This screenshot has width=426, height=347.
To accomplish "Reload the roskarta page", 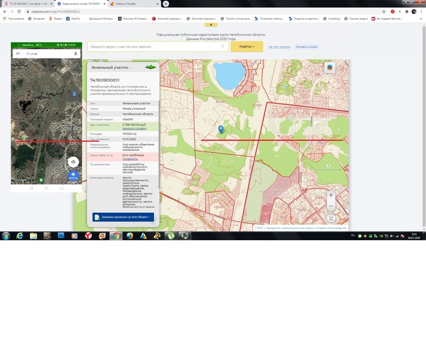I will 20,12.
